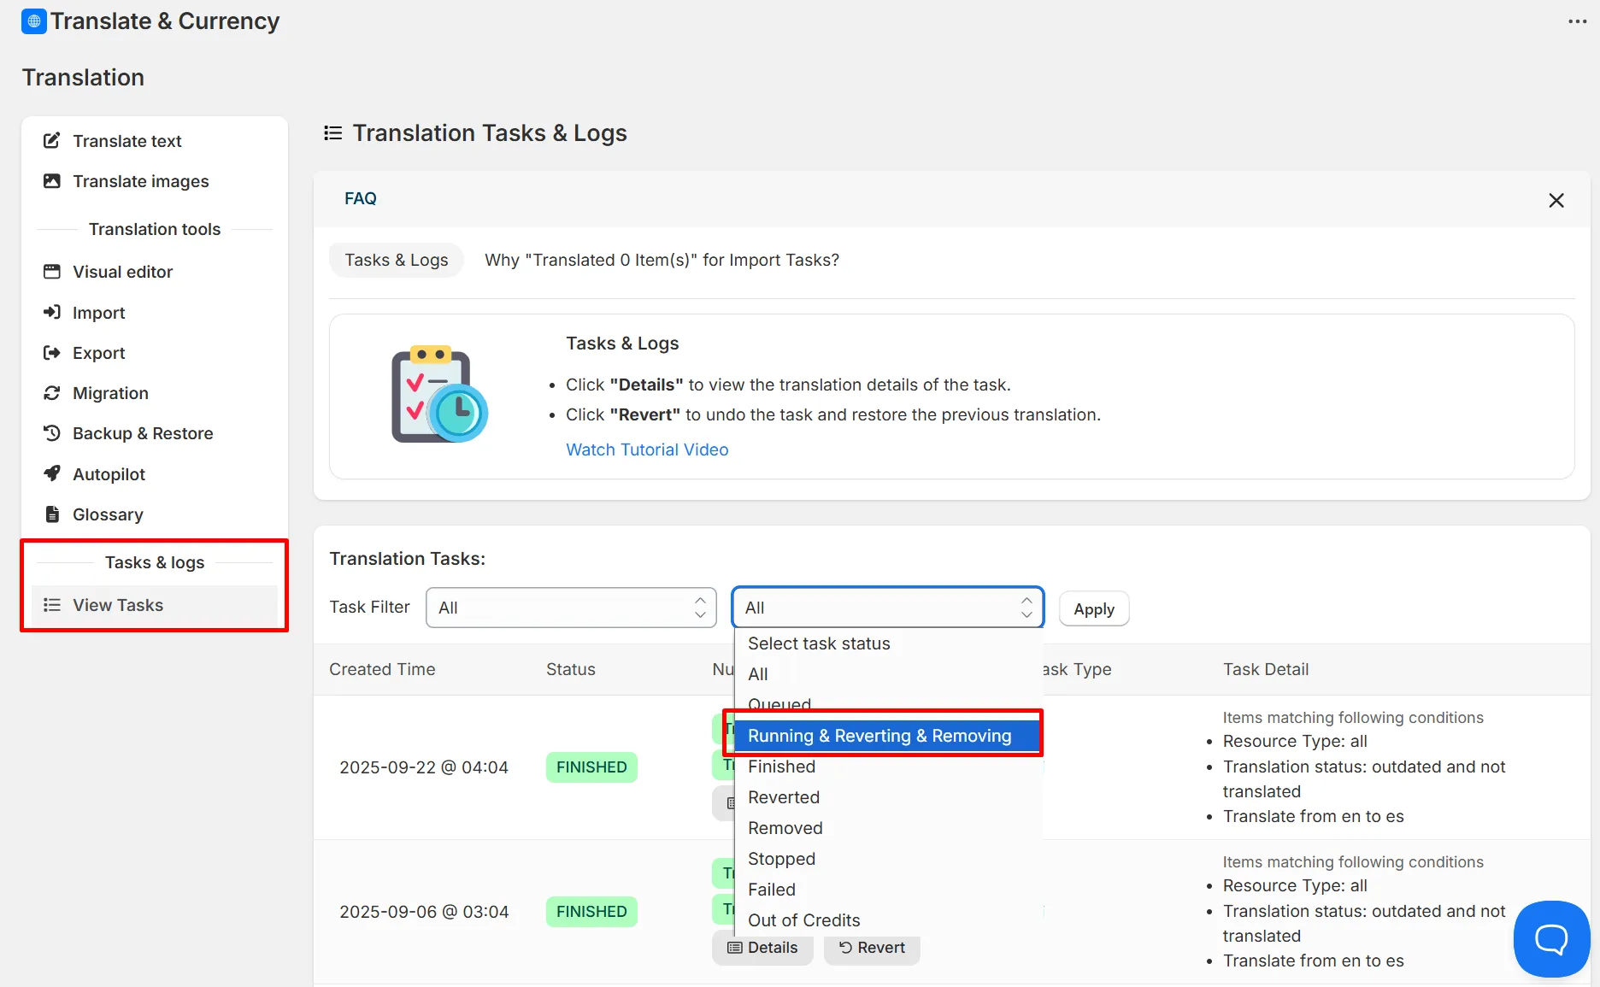Open the Import Tasks FAQ tab
Image resolution: width=1600 pixels, height=987 pixels.
[x=662, y=260]
